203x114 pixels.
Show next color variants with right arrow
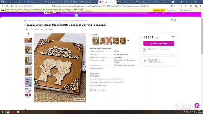[128, 41]
